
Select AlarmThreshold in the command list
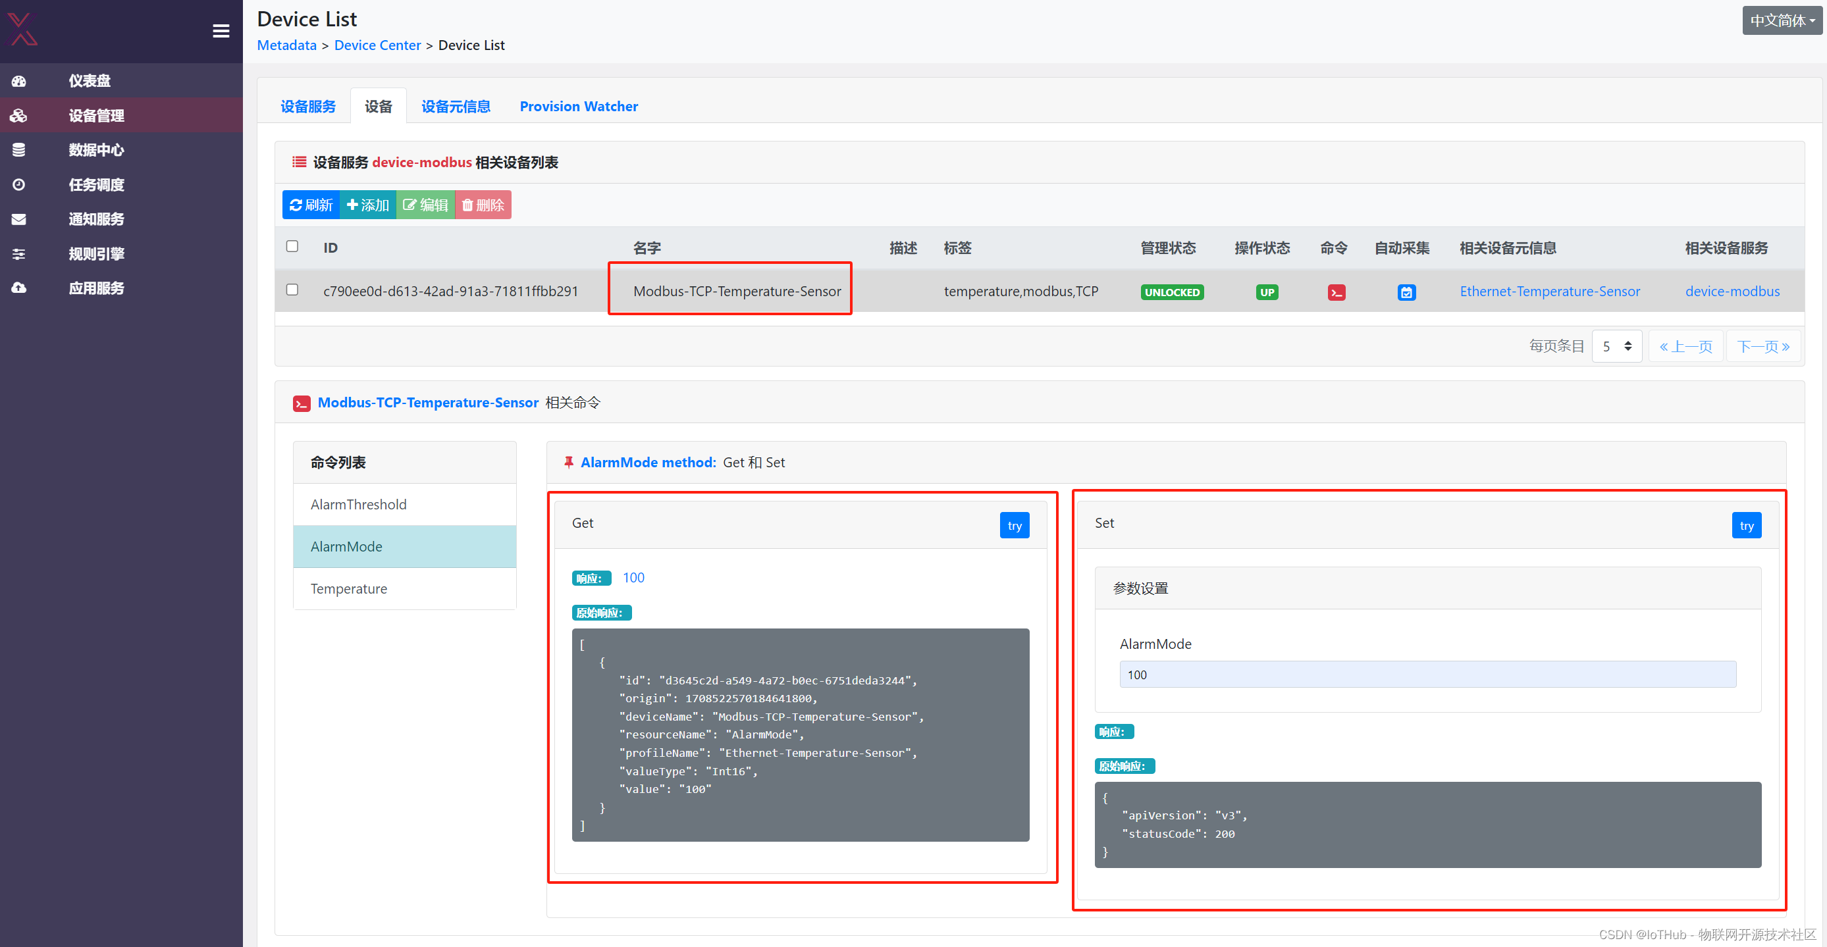click(x=404, y=505)
